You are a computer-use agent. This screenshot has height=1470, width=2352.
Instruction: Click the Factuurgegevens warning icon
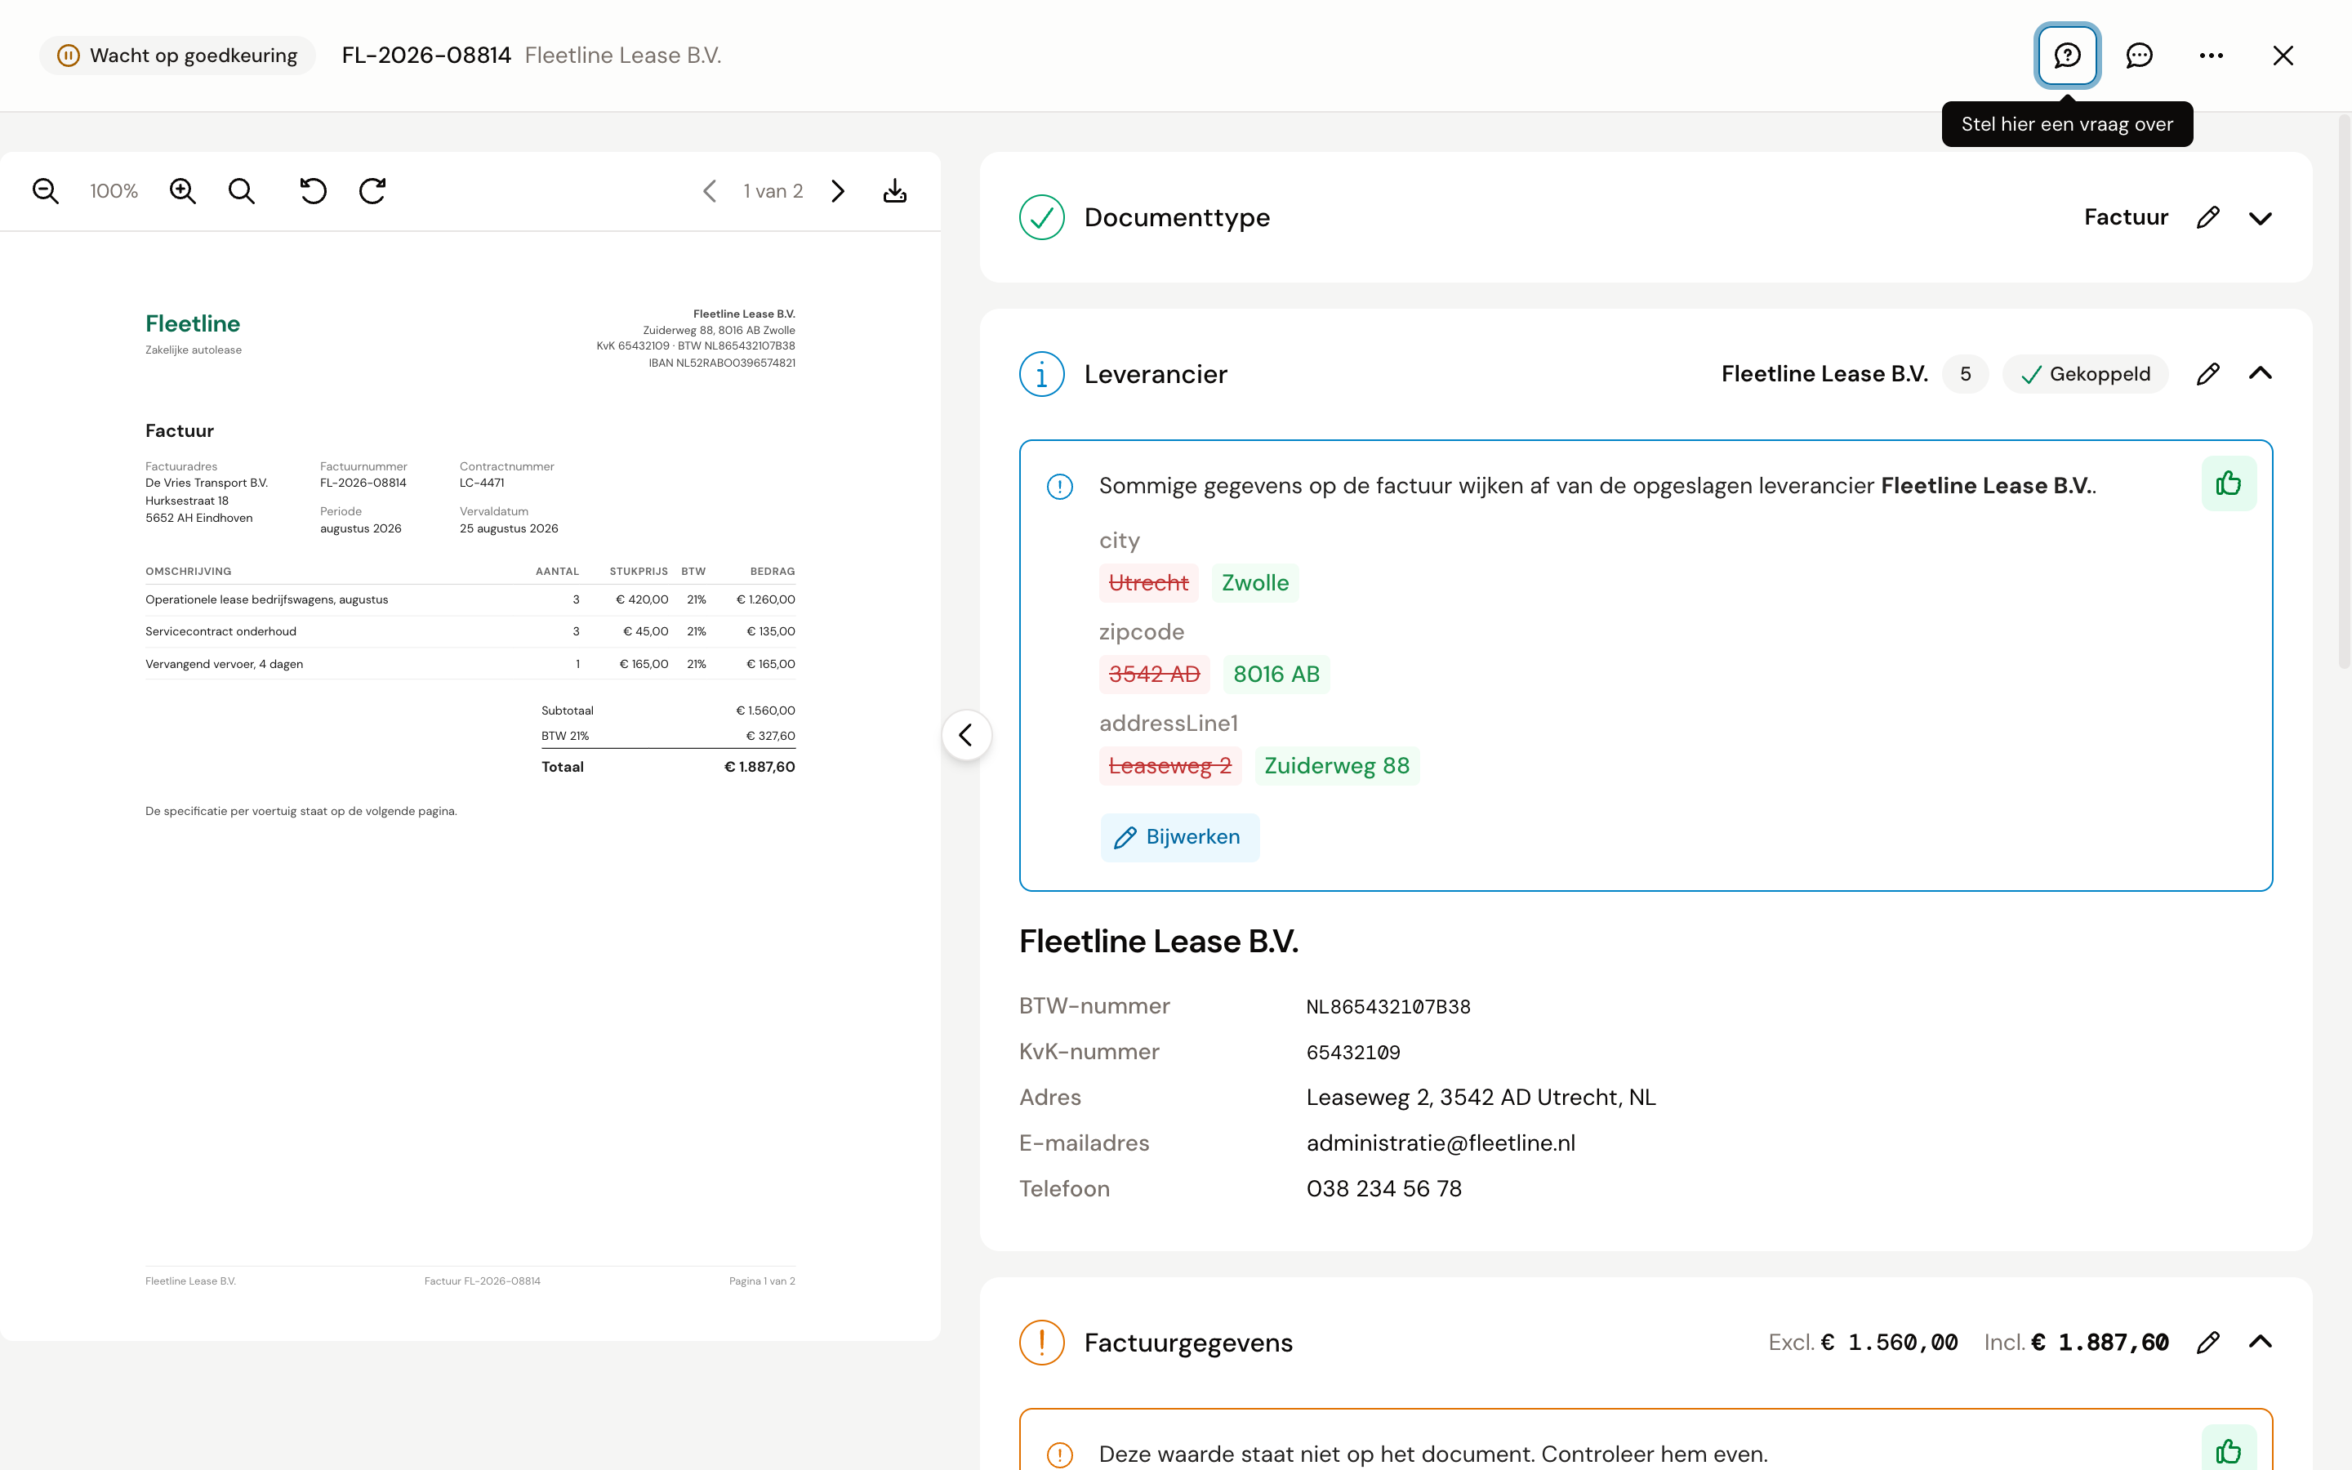(x=1042, y=1343)
